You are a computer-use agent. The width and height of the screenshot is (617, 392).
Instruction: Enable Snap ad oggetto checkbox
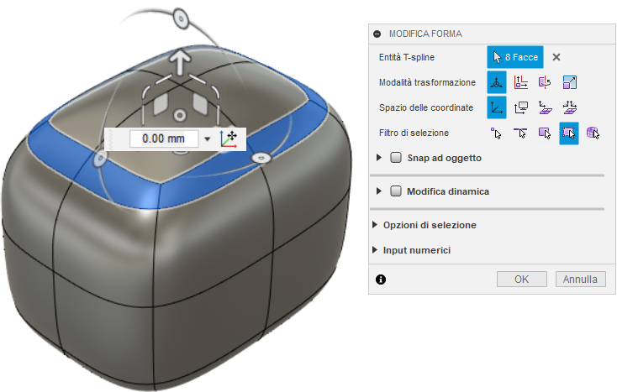395,158
